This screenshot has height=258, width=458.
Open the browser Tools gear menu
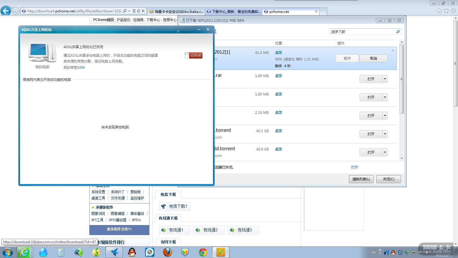(x=453, y=11)
